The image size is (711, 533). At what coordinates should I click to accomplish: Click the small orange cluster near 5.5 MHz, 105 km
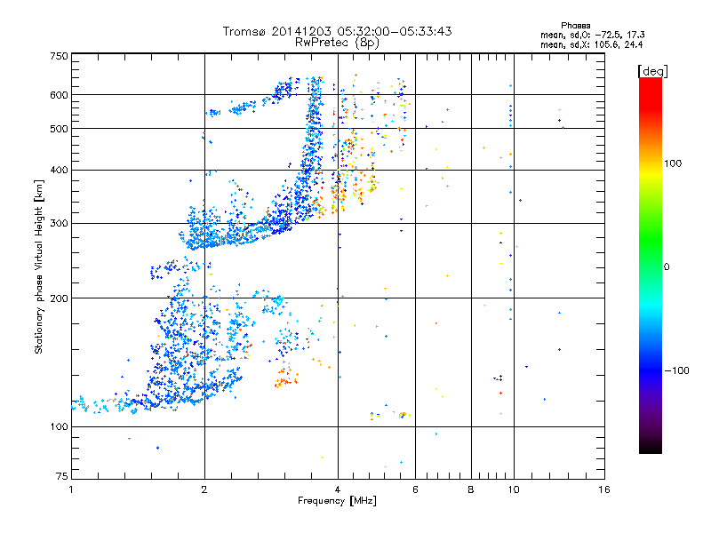(x=403, y=415)
